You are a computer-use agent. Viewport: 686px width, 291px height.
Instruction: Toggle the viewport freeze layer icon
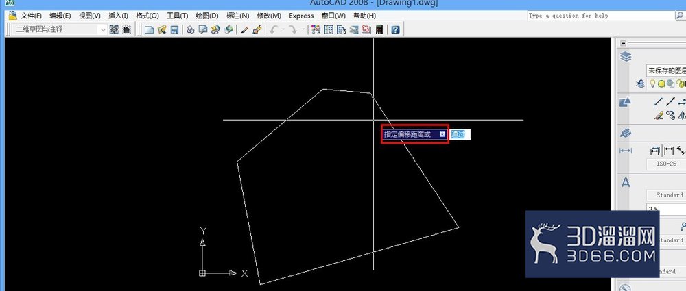[x=670, y=83]
